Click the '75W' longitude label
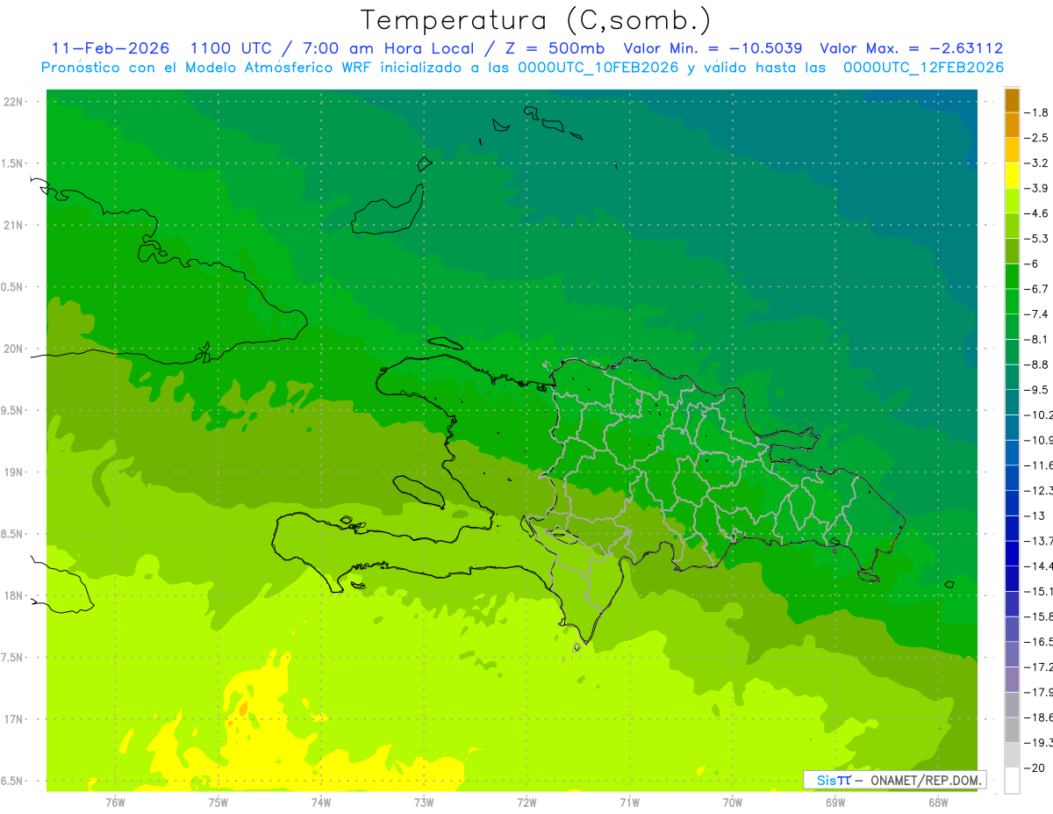Viewport: 1053px width, 814px height. pyautogui.click(x=218, y=803)
